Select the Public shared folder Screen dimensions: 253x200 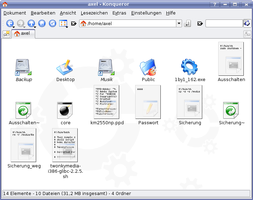point(148,67)
